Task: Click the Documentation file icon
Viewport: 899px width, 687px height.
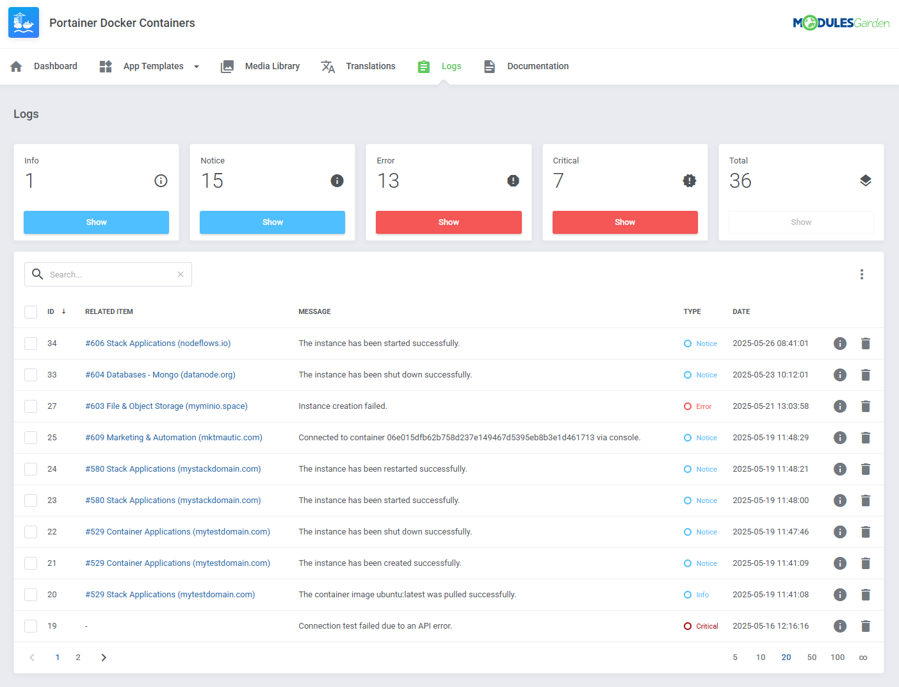Action: 489,66
